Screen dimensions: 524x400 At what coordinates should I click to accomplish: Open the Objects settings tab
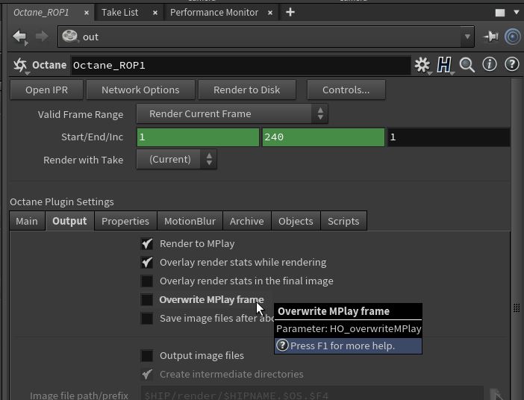[296, 221]
